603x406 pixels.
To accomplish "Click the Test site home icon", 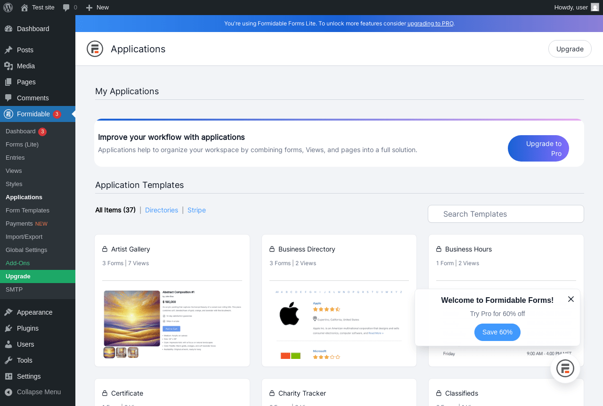I will point(24,7).
